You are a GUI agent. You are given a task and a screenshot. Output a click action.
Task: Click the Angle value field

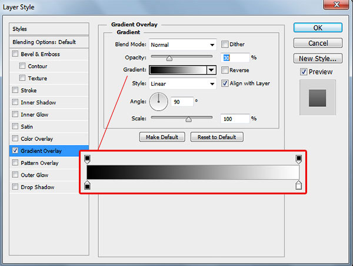tap(182, 102)
